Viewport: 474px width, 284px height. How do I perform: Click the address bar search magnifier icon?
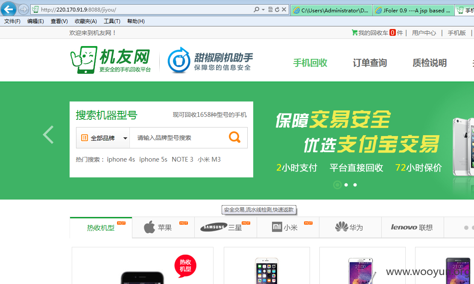click(x=256, y=10)
